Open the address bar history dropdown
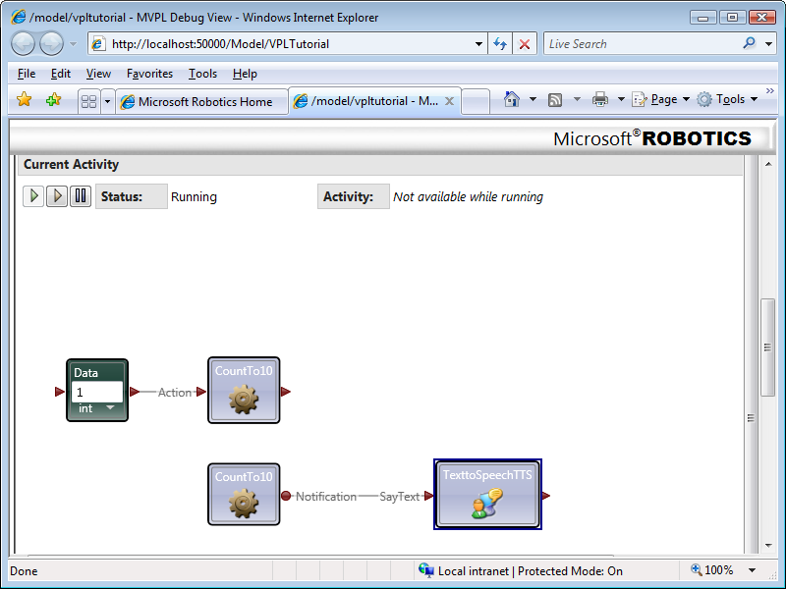The image size is (786, 589). [478, 43]
